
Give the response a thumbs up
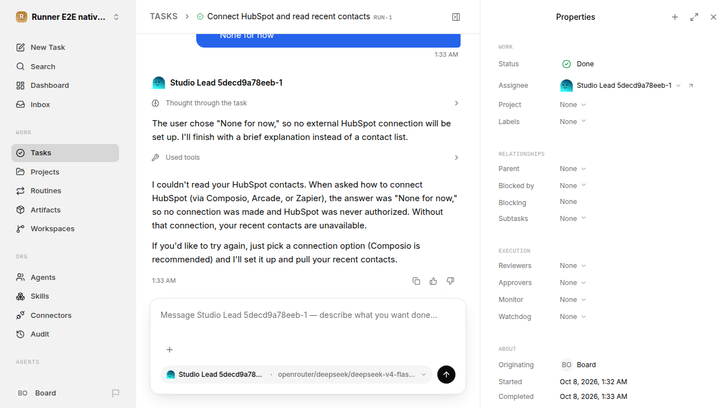433,281
